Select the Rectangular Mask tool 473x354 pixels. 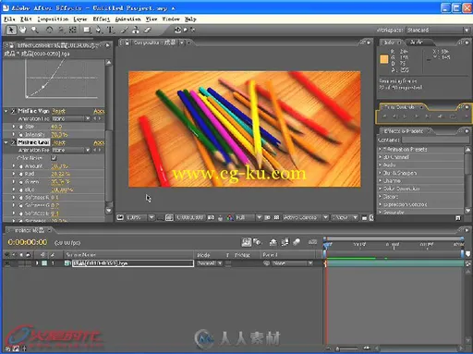87,30
